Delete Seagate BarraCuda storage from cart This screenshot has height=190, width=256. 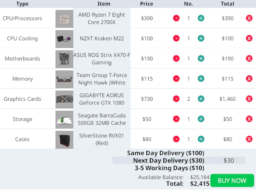(249, 119)
